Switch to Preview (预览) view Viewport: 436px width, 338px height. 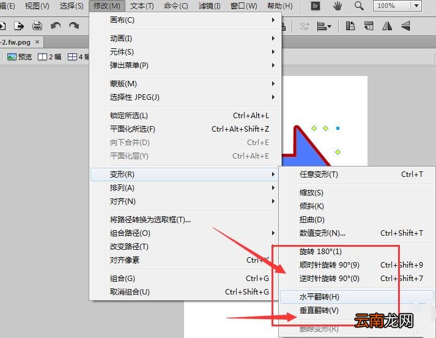[20, 57]
